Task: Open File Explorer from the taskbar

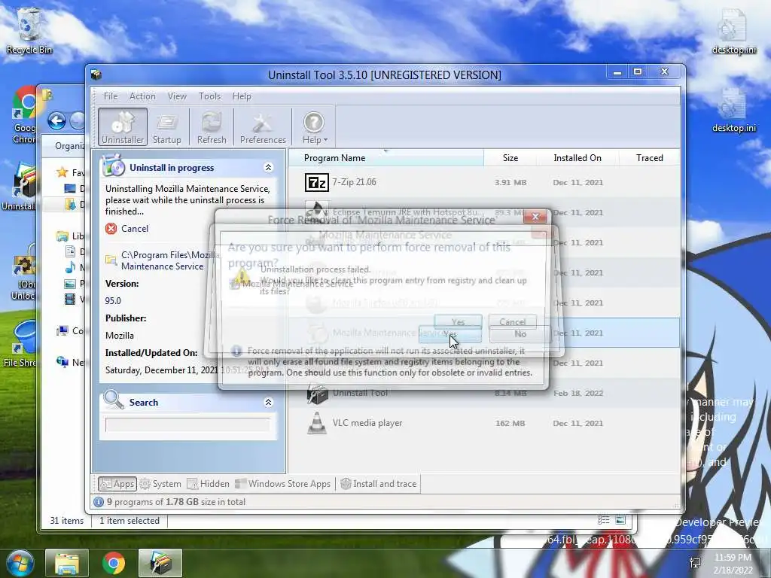Action: click(67, 563)
